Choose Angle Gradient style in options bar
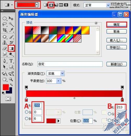This screenshot has width=131, height=136. [x=56, y=5]
